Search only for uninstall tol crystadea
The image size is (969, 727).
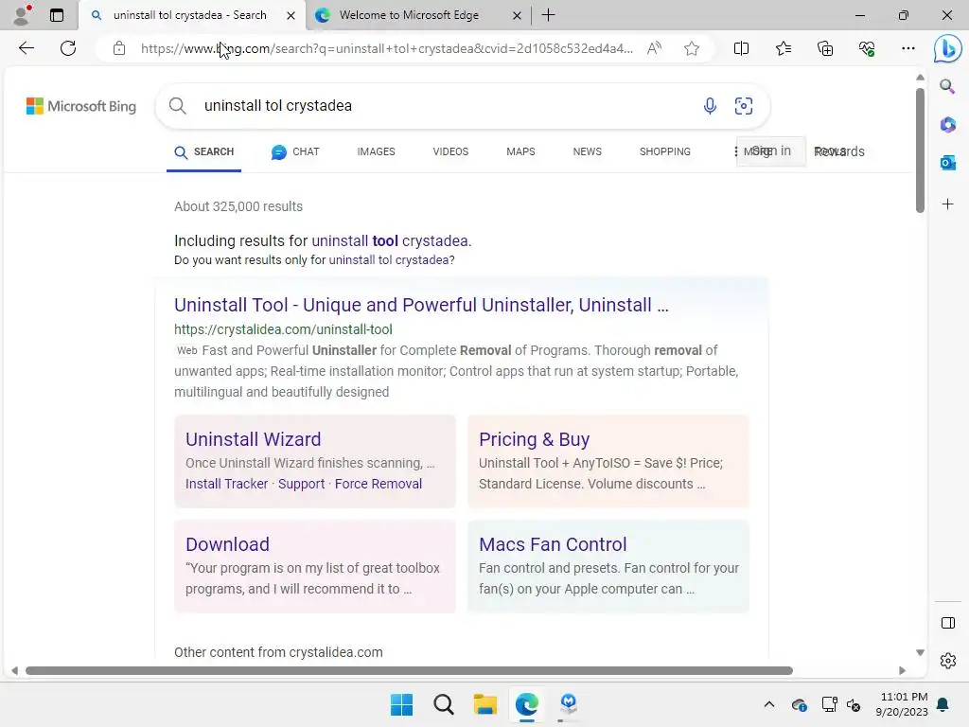click(389, 259)
